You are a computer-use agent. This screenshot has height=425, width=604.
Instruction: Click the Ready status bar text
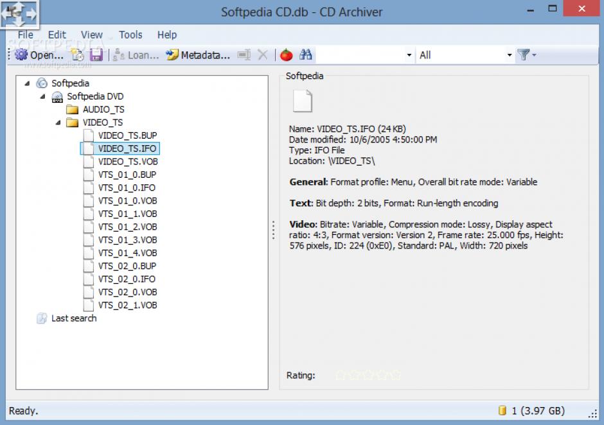point(24,411)
